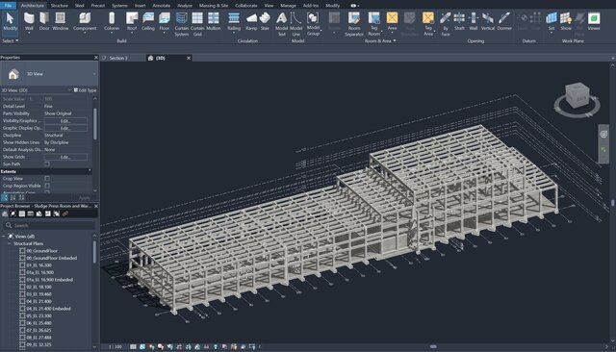Choose the Curtain Grid tool
The height and width of the screenshot is (352, 616).
[197, 24]
